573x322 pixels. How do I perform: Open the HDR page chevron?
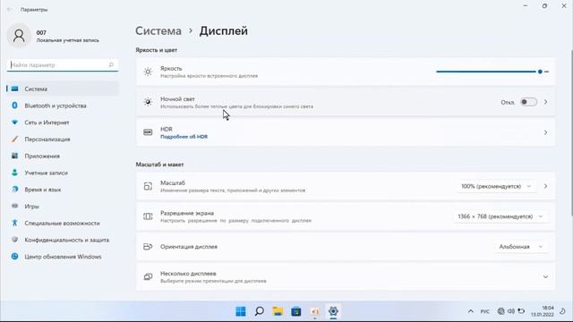click(545, 132)
